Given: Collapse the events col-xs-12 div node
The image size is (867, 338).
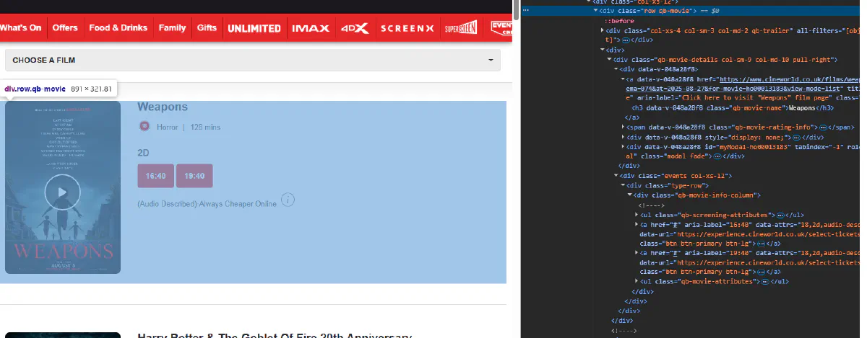Looking at the screenshot, I should point(616,176).
